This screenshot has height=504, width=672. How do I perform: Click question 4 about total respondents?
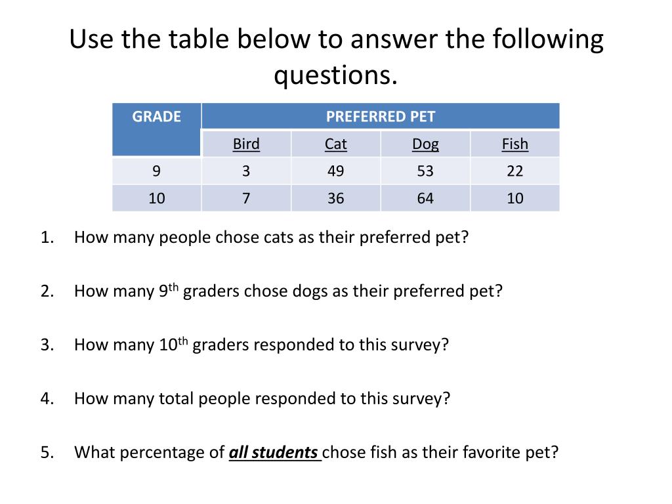(262, 398)
